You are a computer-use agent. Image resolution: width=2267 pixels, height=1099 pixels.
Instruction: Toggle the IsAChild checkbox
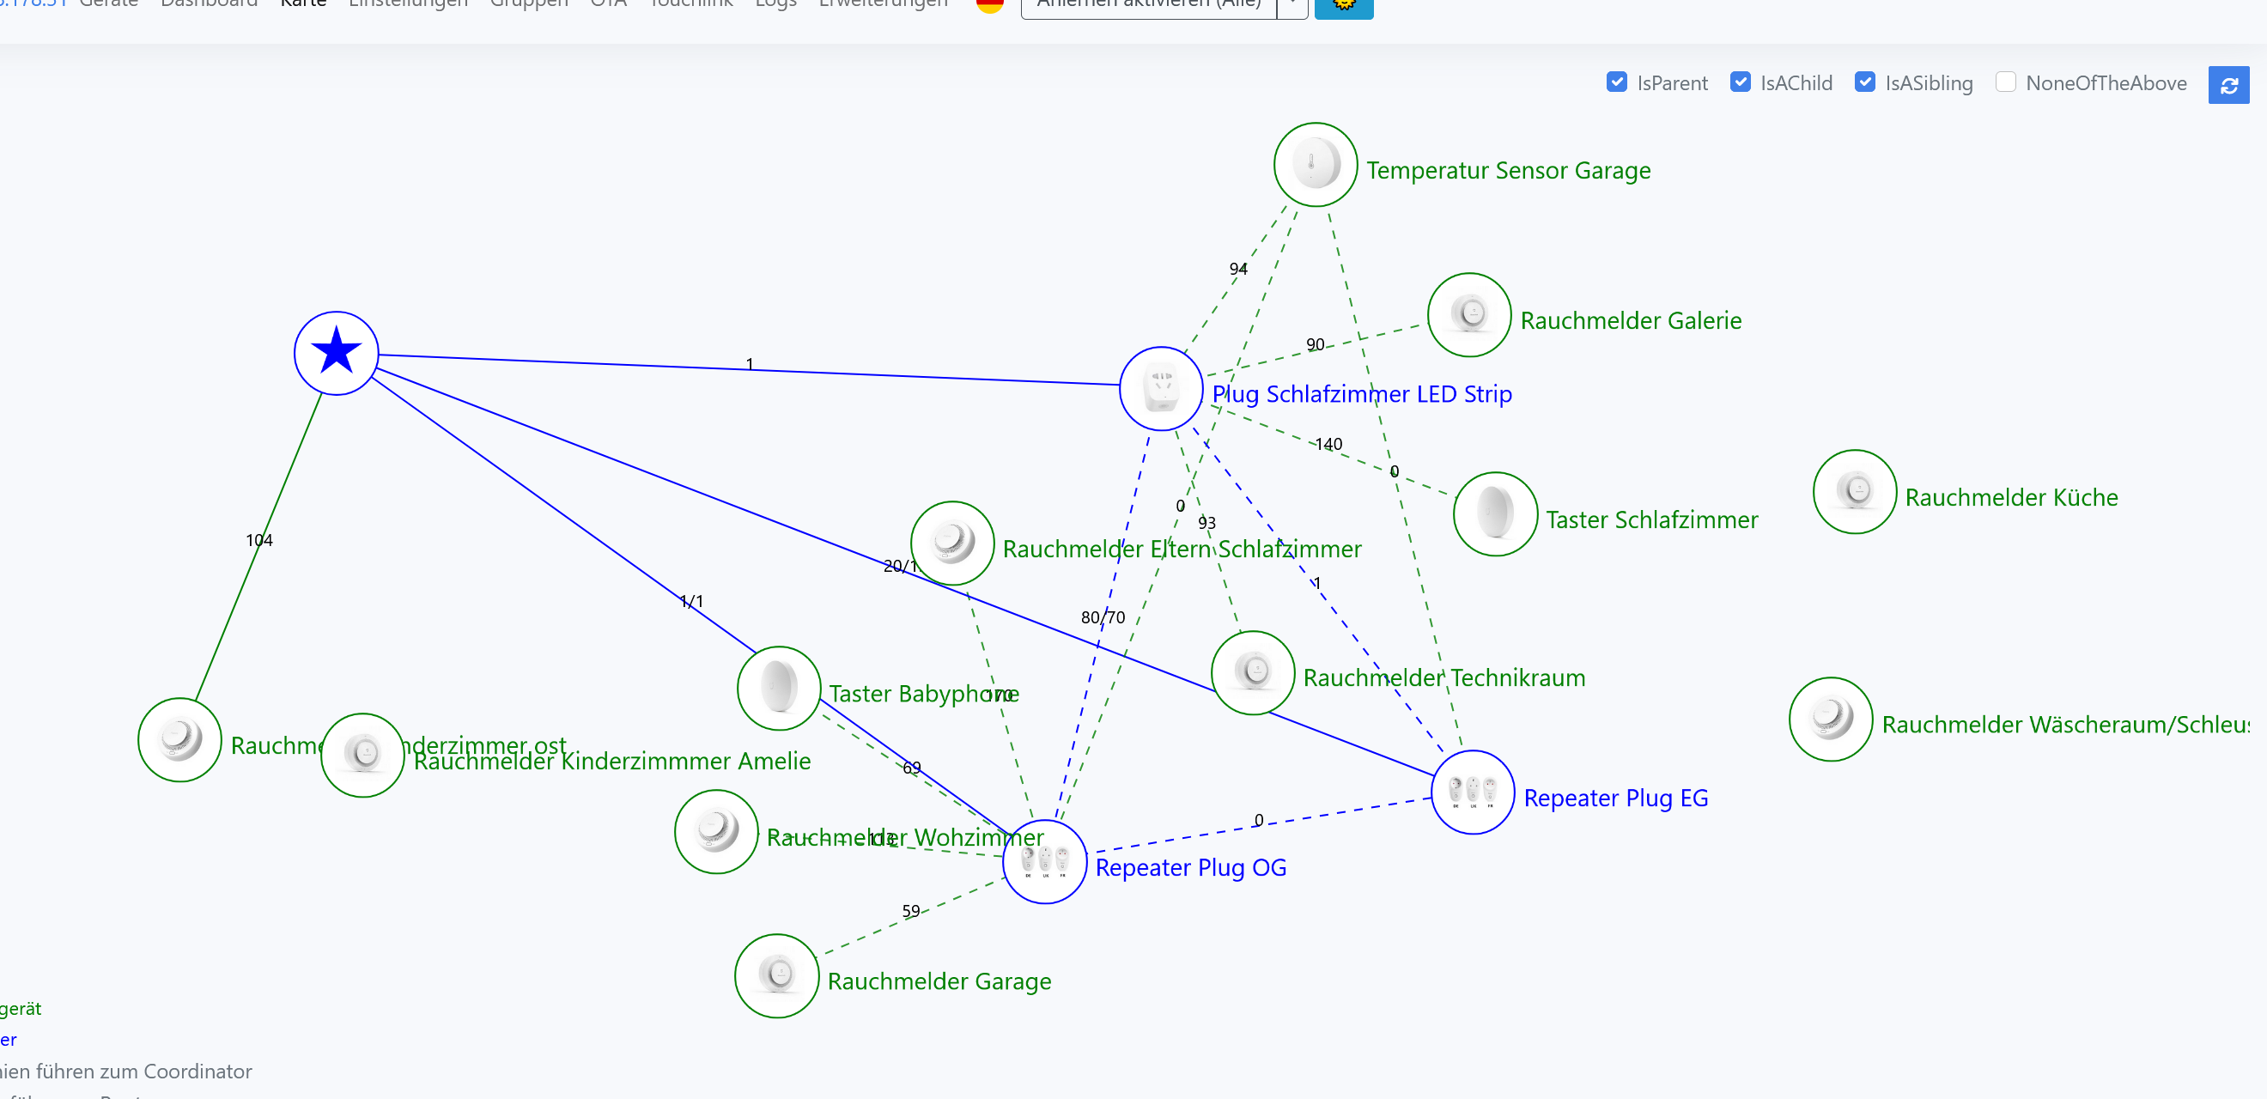click(1739, 82)
